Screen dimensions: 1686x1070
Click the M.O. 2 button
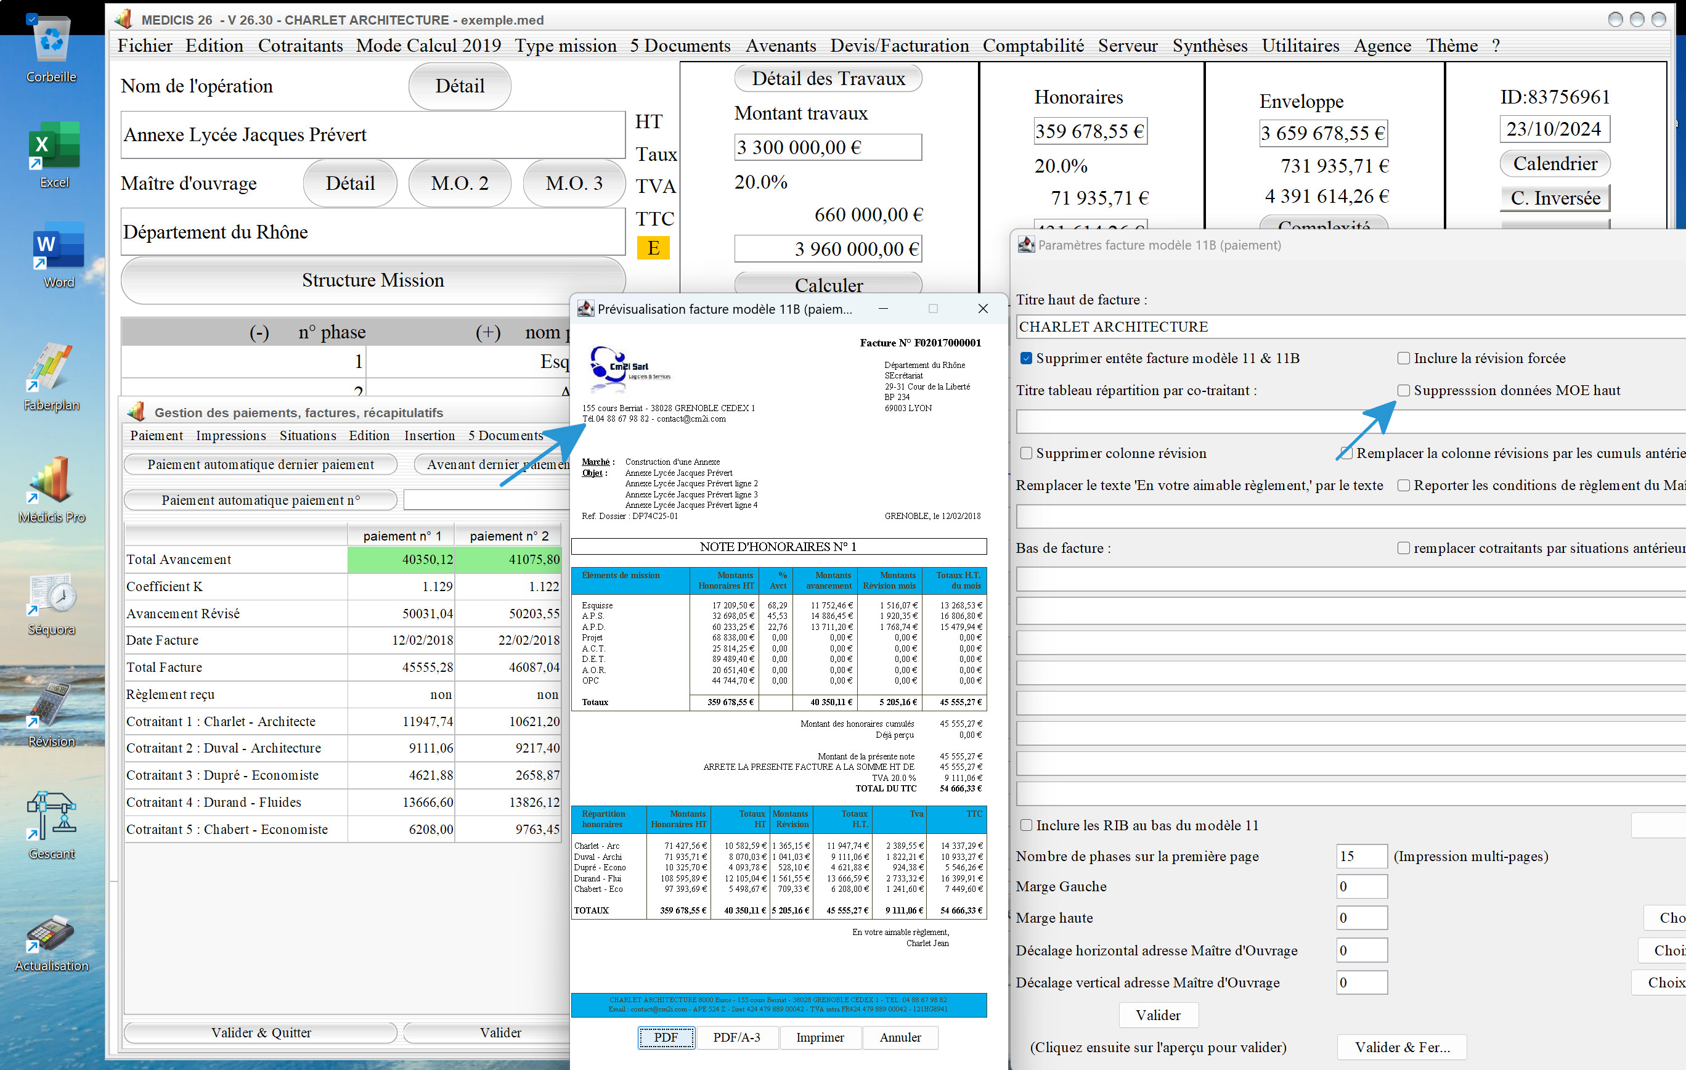tap(460, 184)
